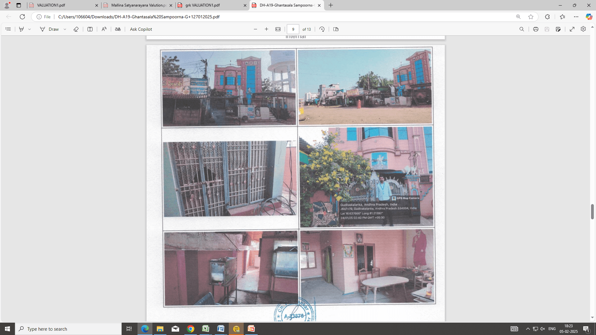Open the Copilot sidebar
The height and width of the screenshot is (335, 596).
(589, 17)
